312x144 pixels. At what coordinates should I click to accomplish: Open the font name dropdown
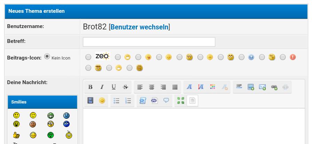click(x=189, y=87)
